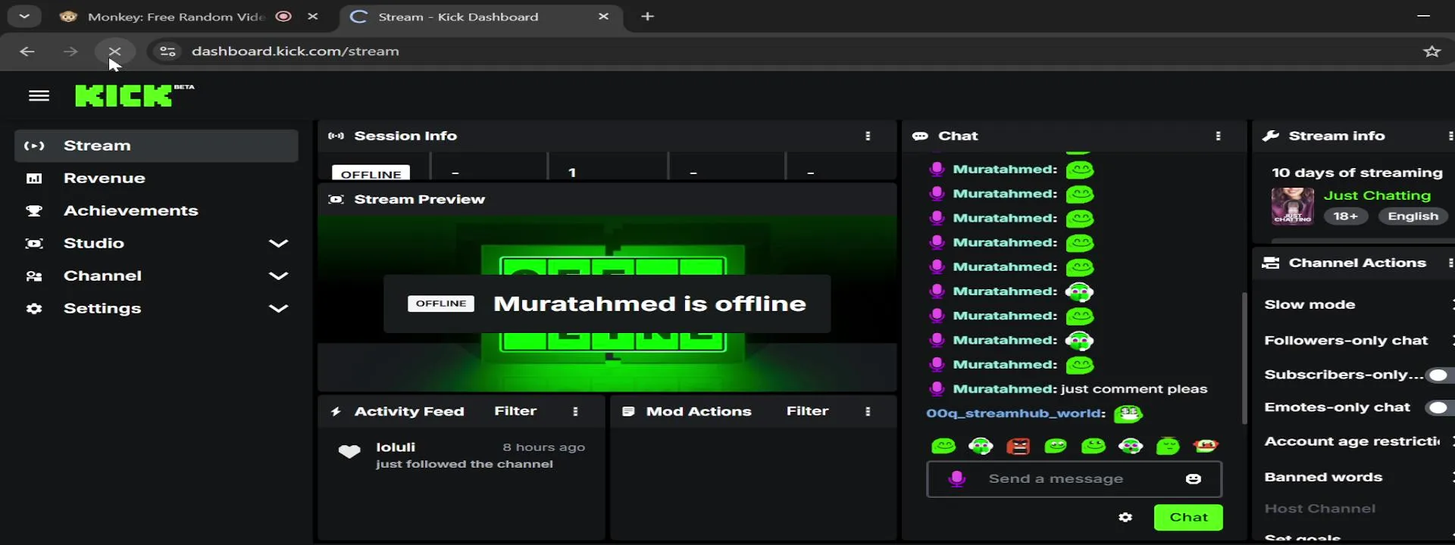The image size is (1455, 545).
Task: Click the Stream broadcast icon in sidebar
Action: click(x=34, y=146)
